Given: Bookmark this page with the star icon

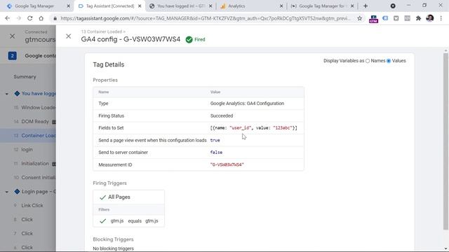Looking at the screenshot, I should (359, 19).
